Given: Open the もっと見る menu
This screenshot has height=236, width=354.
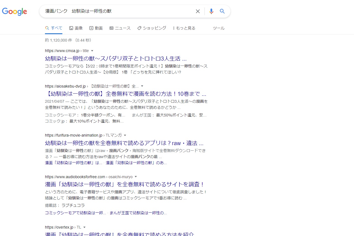Looking at the screenshot, I should click(x=184, y=28).
